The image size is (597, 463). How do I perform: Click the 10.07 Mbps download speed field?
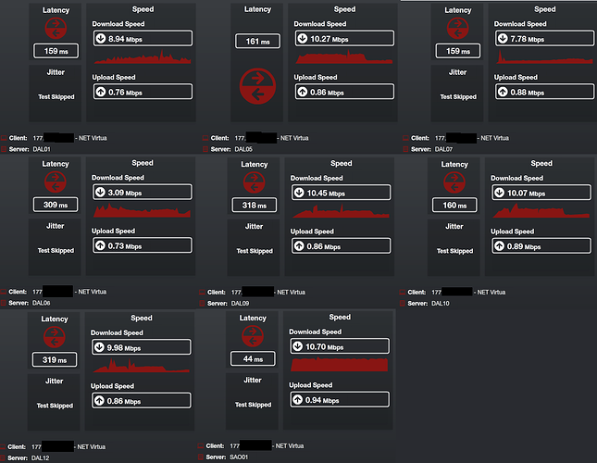(x=542, y=193)
